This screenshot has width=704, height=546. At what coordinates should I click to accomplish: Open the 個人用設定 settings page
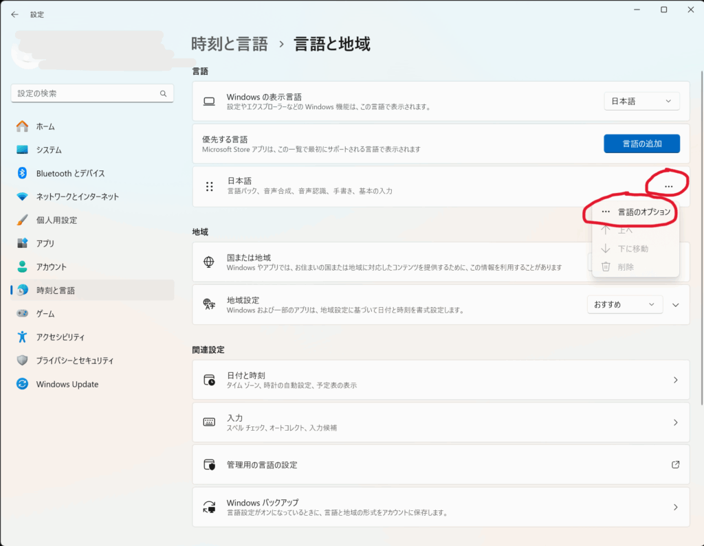point(92,220)
